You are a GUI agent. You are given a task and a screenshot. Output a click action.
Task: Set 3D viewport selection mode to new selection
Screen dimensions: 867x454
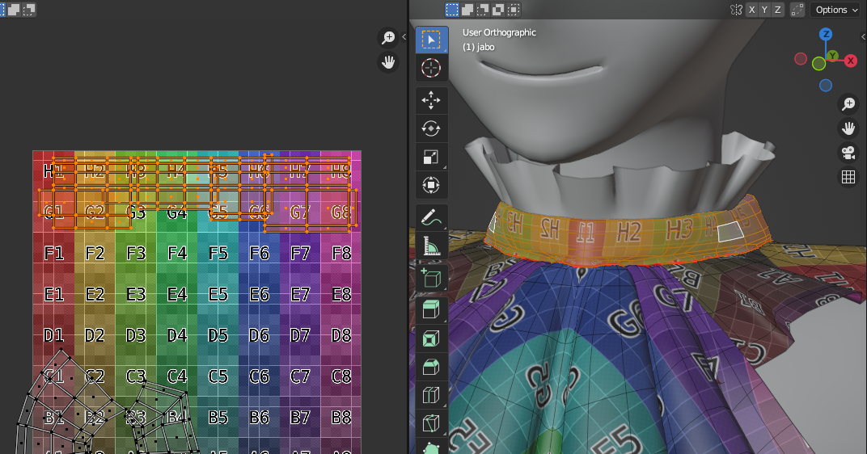click(x=452, y=10)
